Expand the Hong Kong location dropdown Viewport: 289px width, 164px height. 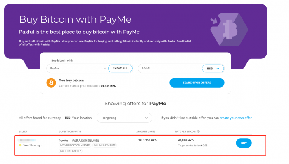[x=124, y=118]
